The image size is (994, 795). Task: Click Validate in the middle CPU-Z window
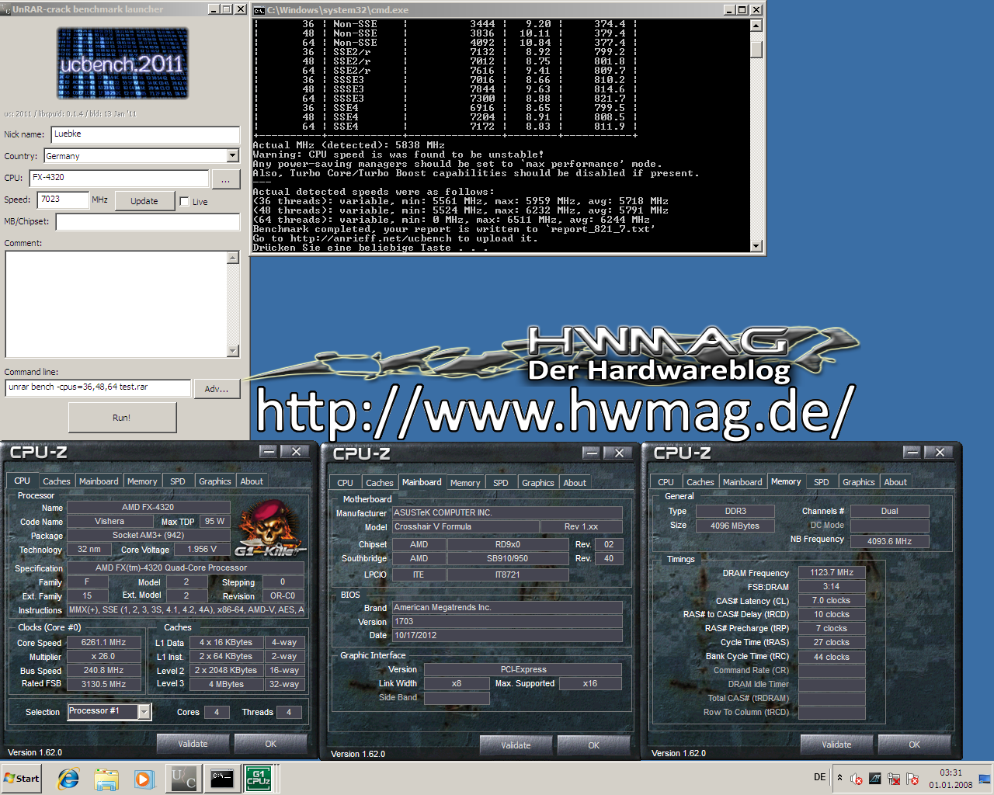(516, 745)
